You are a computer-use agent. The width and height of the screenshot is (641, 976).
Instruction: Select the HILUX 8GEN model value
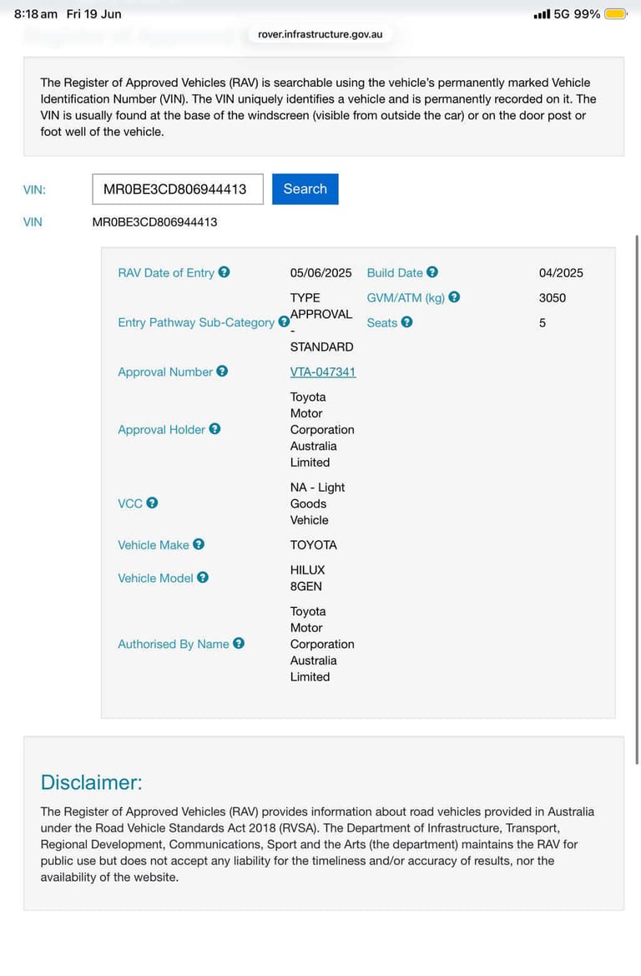coord(307,578)
